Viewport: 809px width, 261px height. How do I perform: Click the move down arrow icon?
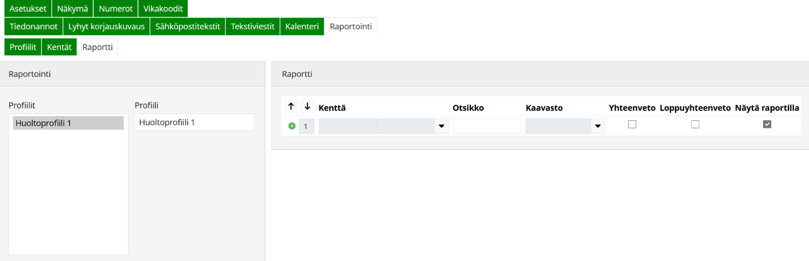(x=307, y=107)
